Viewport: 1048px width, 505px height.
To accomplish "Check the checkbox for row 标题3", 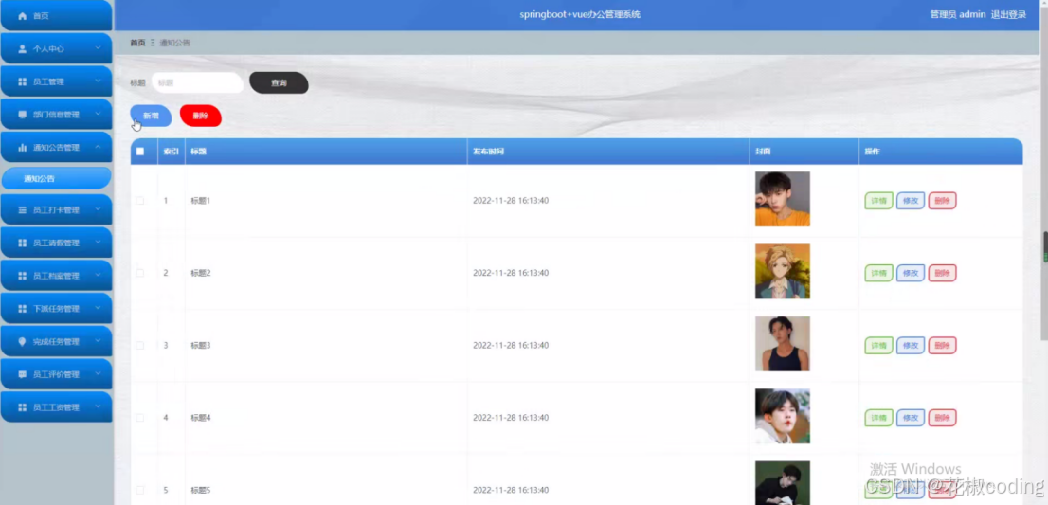I will (139, 345).
